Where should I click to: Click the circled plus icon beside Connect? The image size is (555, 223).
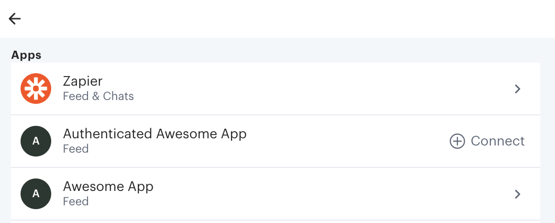pyautogui.click(x=457, y=141)
